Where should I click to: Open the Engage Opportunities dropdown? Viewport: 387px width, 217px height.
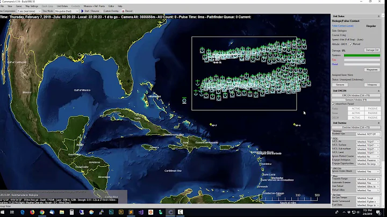point(368,164)
